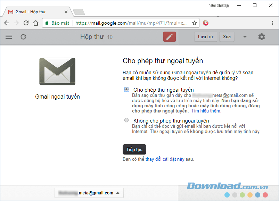Click the browser home icon
The width and height of the screenshot is (279, 201).
click(36, 23)
